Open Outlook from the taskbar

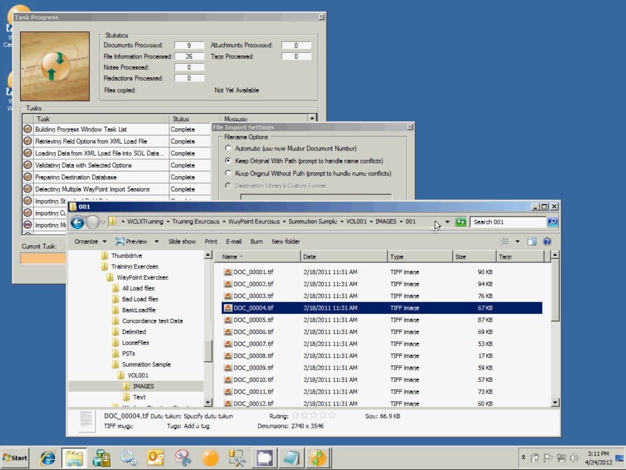click(155, 458)
